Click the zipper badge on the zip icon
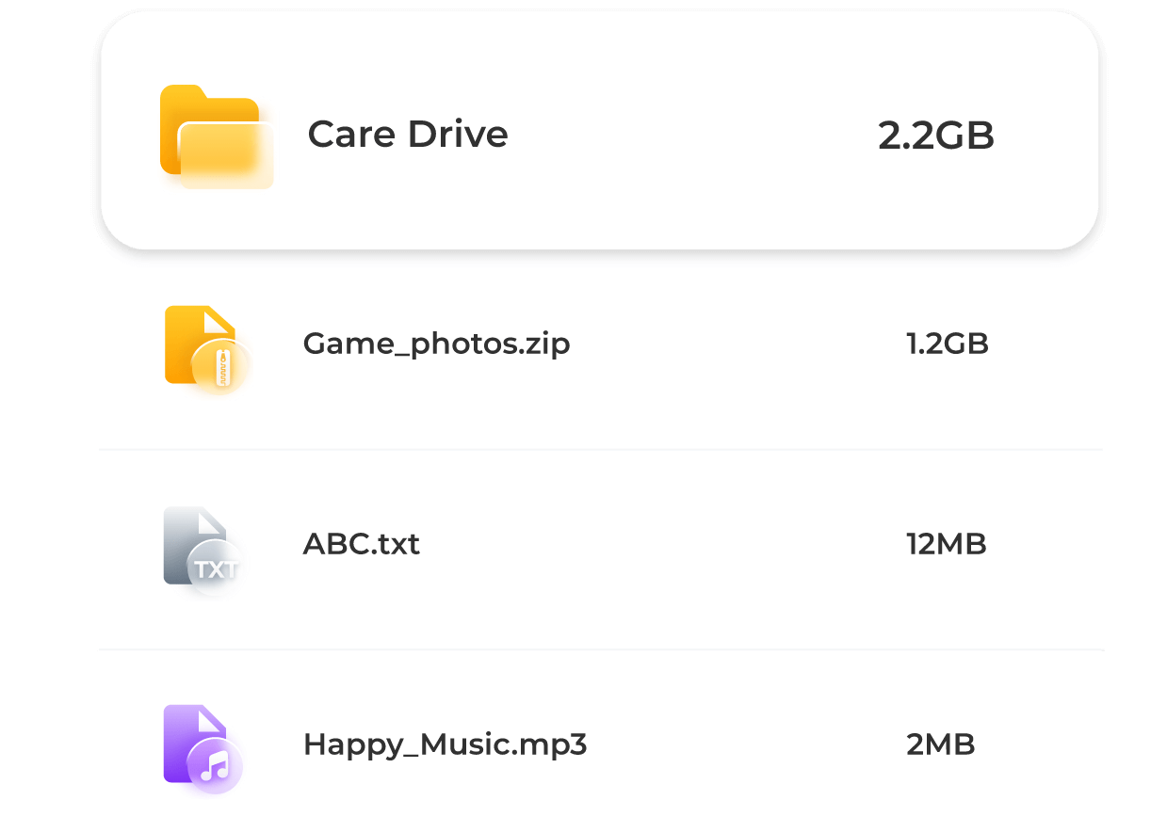1167x832 pixels. coord(222,366)
